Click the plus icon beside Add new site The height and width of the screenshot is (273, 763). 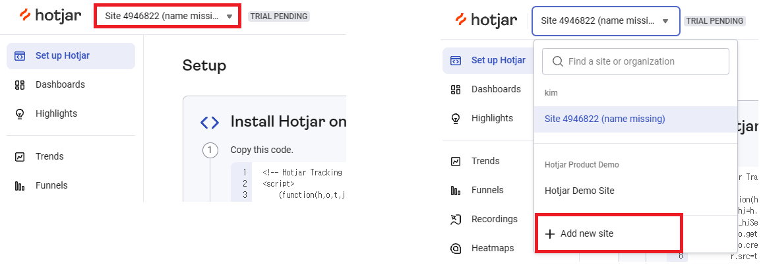(x=550, y=234)
